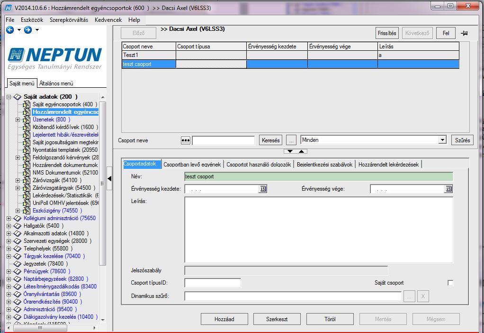
Task: Click the Csoport típusID input field
Action: point(213,283)
